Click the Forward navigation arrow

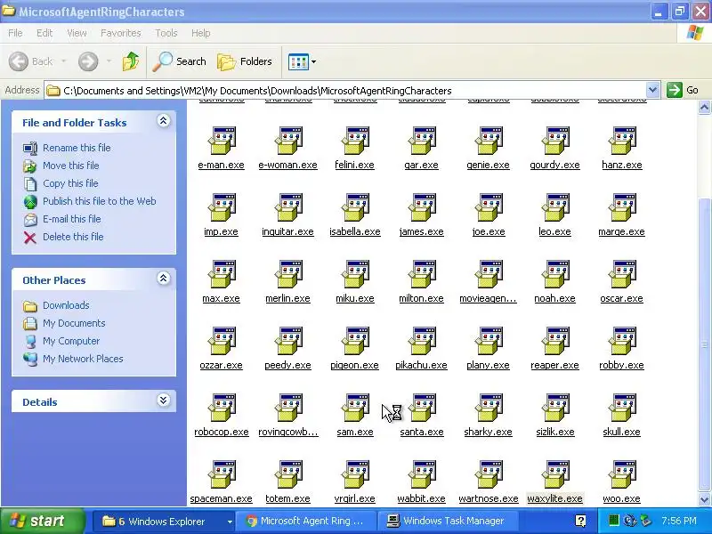pos(88,61)
